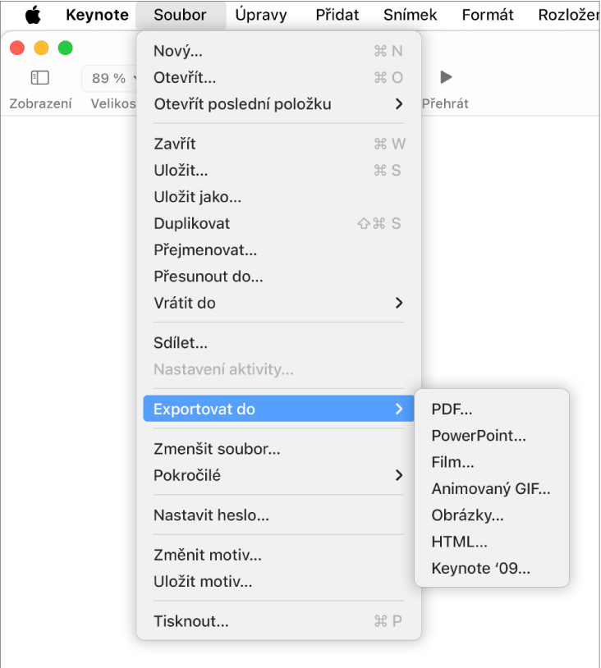Open the Apple menu icon
The image size is (601, 668).
(x=33, y=15)
